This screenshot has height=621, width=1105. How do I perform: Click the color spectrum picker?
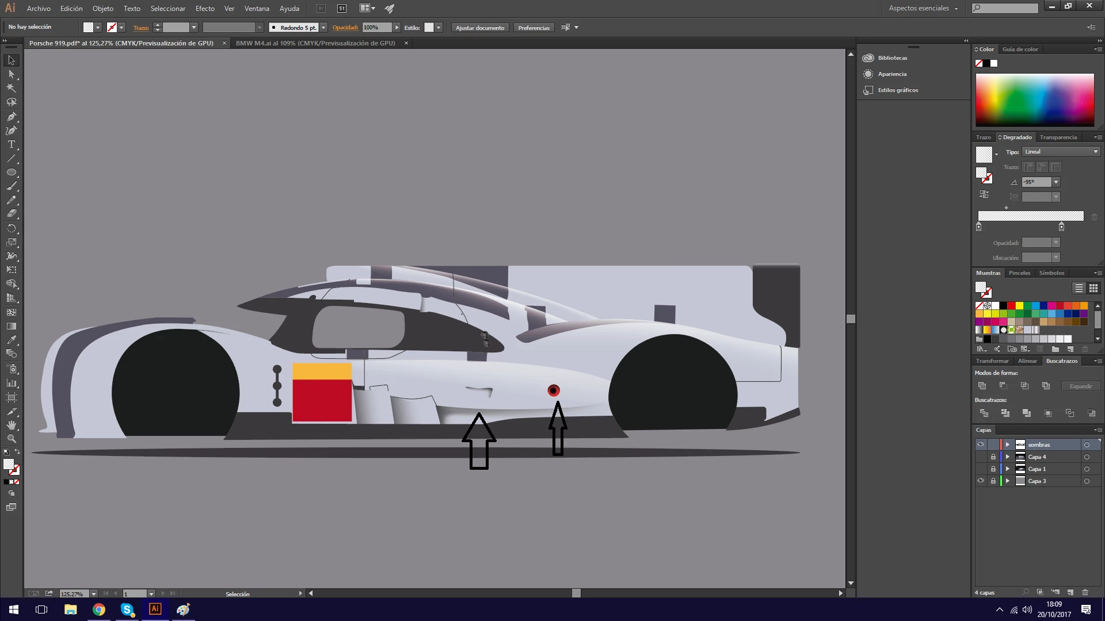tap(1034, 99)
